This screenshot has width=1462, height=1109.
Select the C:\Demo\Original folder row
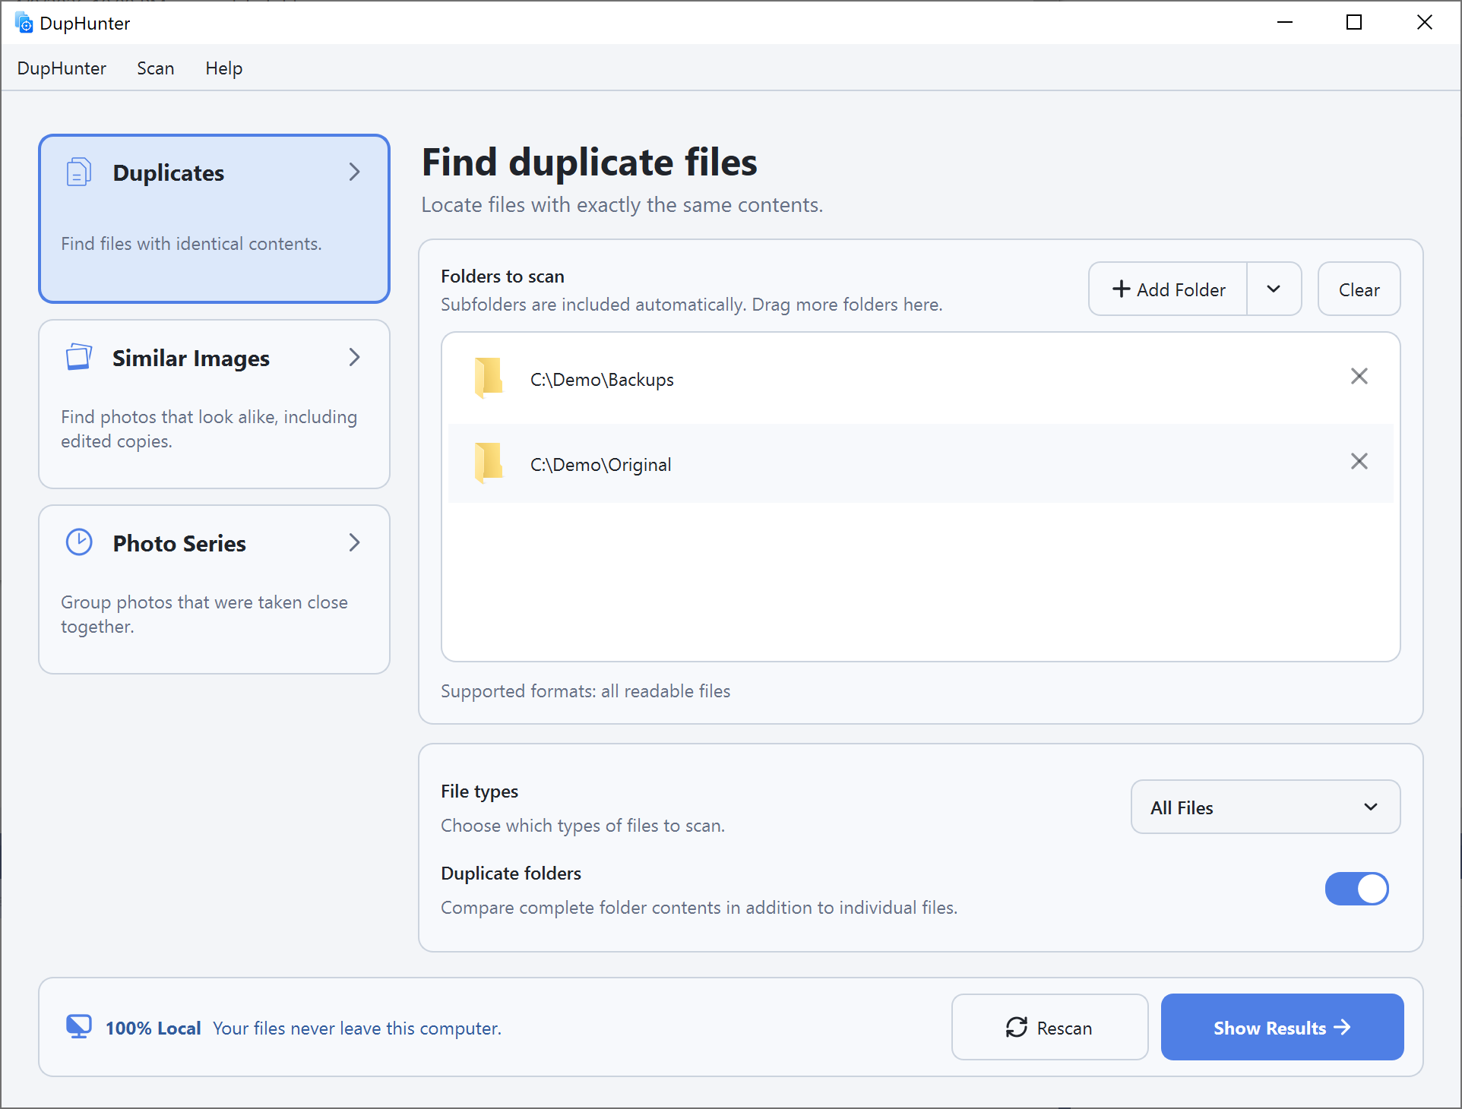[921, 463]
